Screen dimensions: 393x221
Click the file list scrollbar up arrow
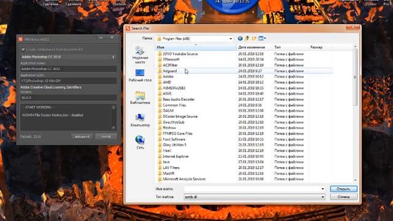click(355, 47)
